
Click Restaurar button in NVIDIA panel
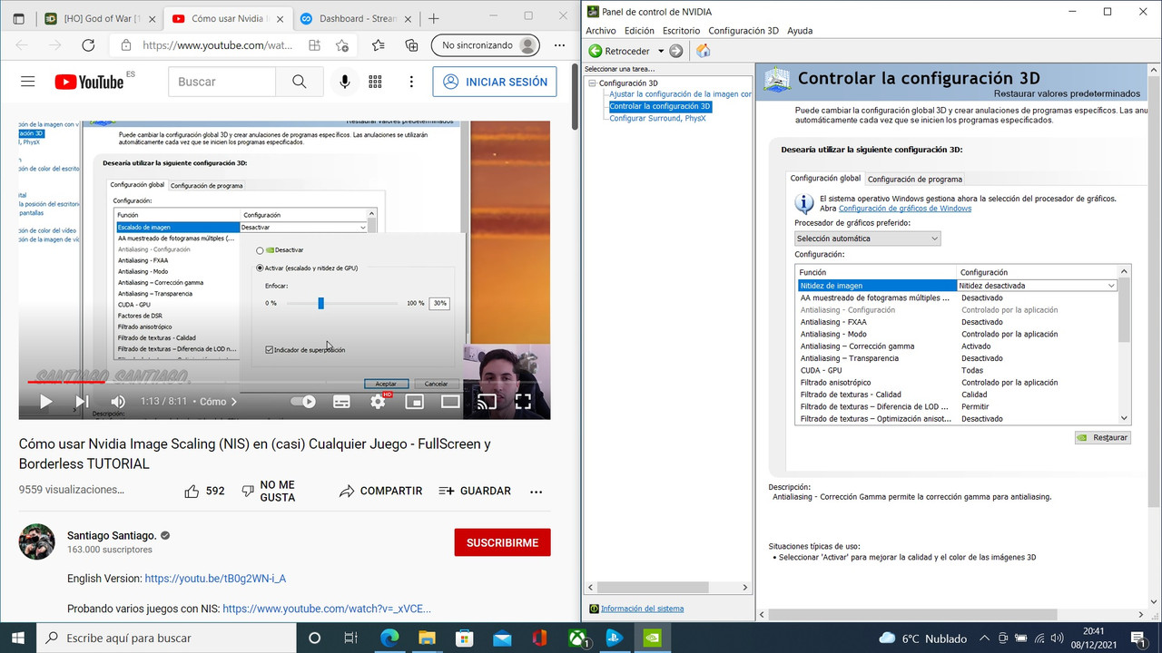(x=1102, y=437)
